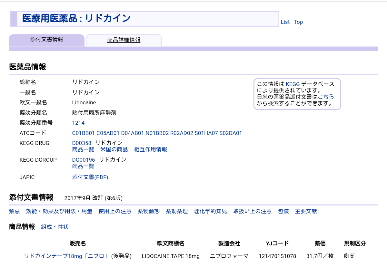
Task: Open the List page
Action: click(x=285, y=22)
